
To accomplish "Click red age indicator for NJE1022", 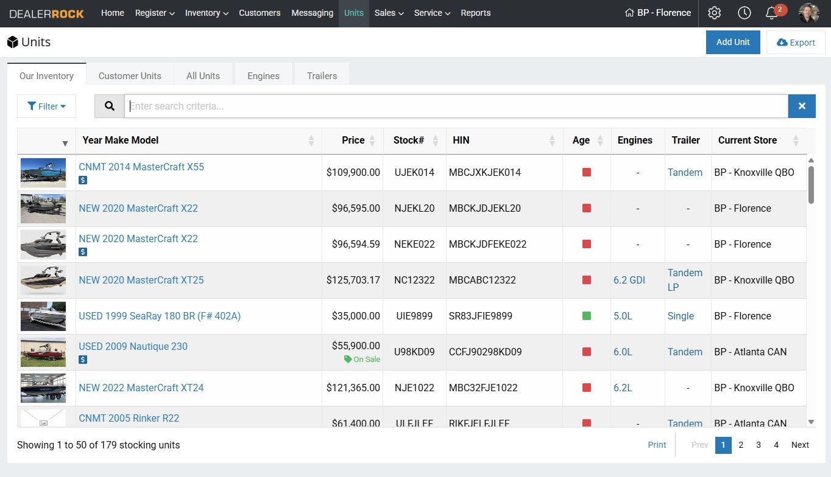I will tap(587, 388).
